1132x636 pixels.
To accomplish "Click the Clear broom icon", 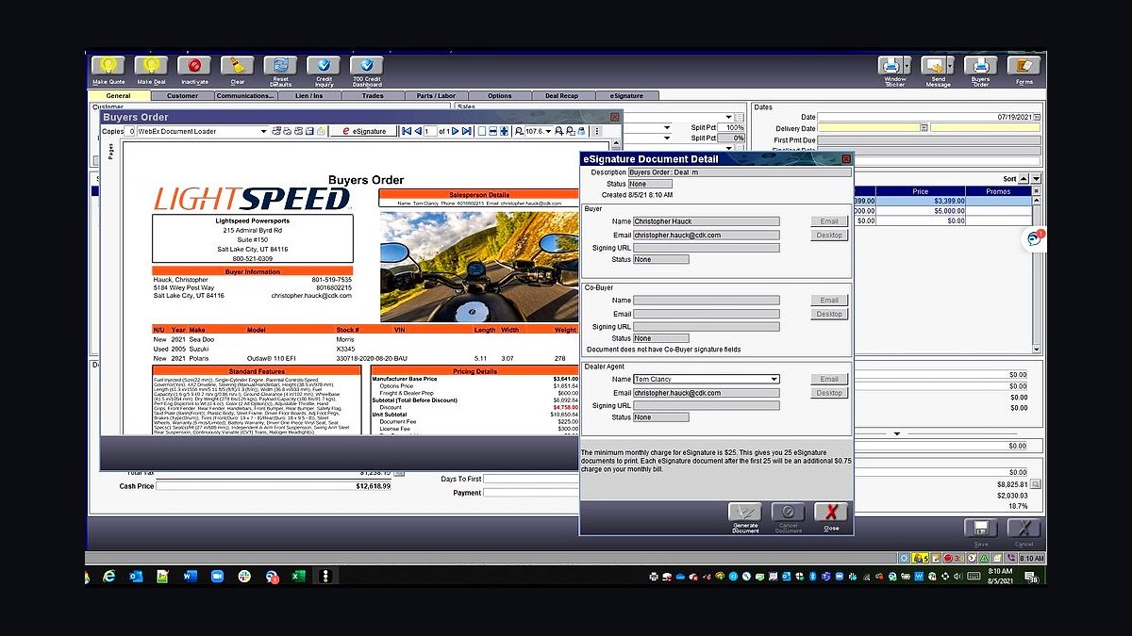I will [x=238, y=67].
